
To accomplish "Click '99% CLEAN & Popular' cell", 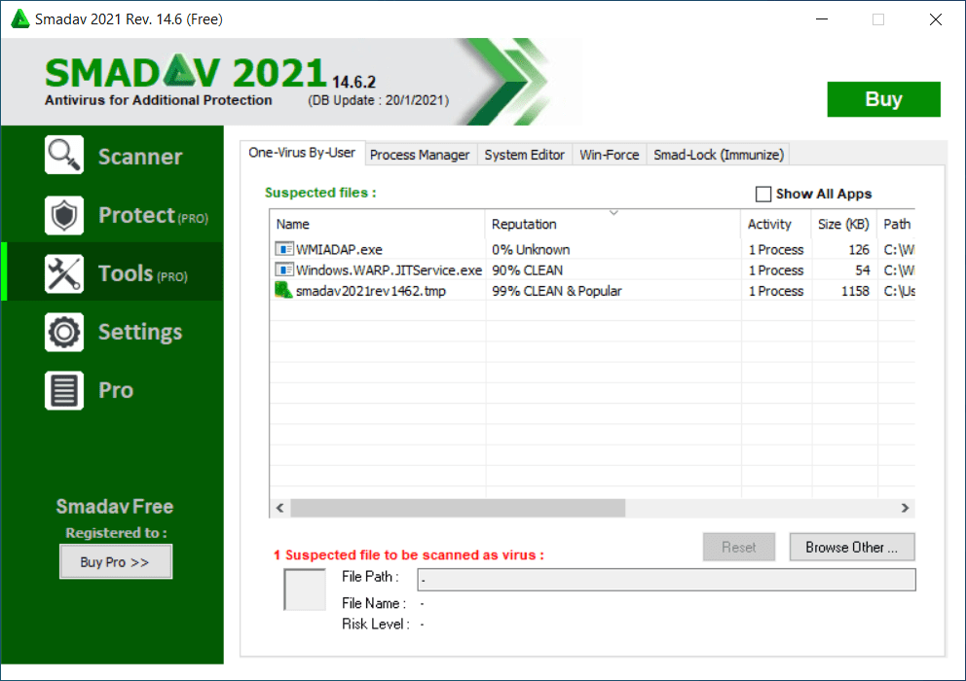I will [x=557, y=291].
